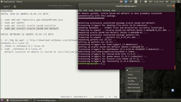
Task: Click the terminal line 'Setting up gsfonts-x11 (0.25)'
Action: click(98, 42)
